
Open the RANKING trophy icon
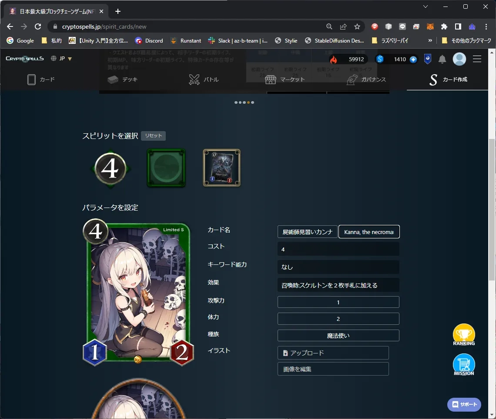(464, 335)
